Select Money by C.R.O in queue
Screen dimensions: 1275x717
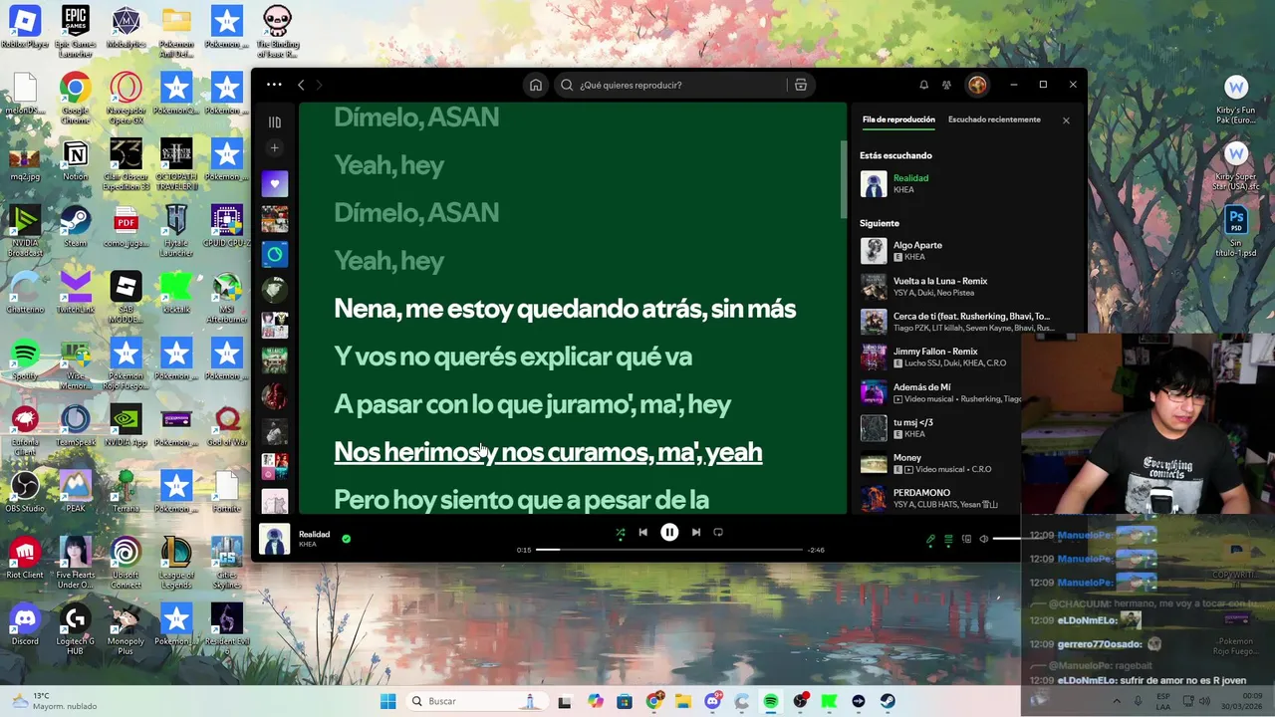pos(939,463)
